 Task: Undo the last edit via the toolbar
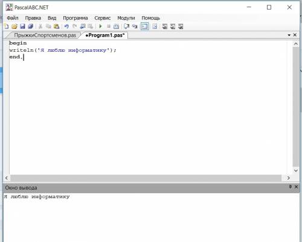[x=66, y=26]
